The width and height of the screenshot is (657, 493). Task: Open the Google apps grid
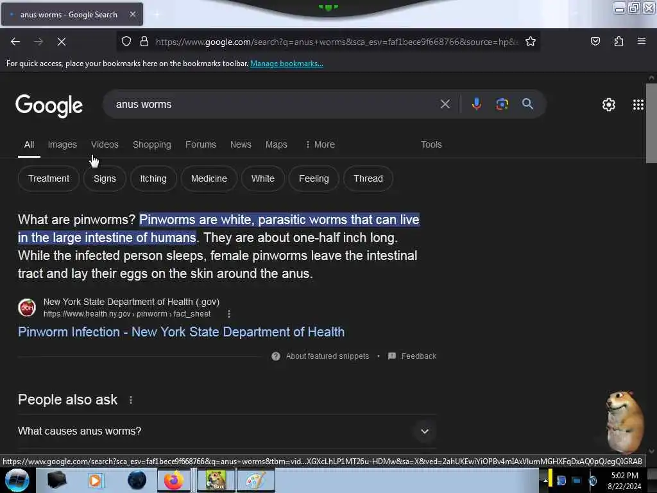(x=638, y=105)
